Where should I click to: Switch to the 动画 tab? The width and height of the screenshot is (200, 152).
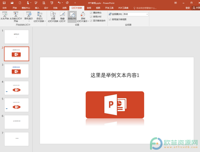pos(64,8)
